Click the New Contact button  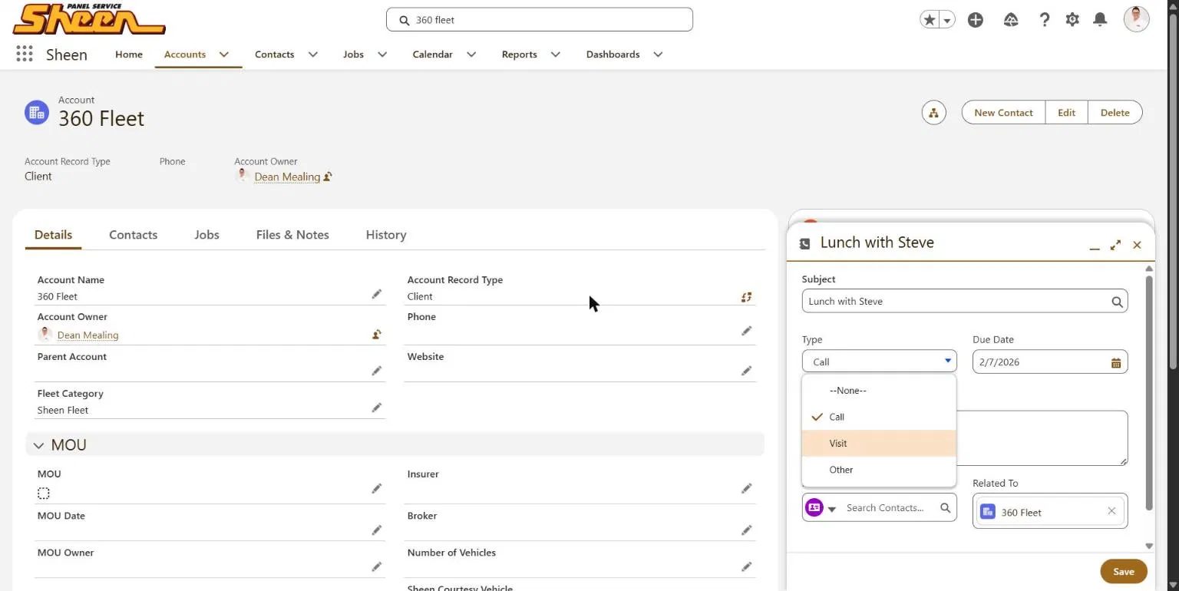tap(1003, 112)
